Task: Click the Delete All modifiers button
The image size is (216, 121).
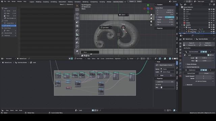Action: pos(207,43)
